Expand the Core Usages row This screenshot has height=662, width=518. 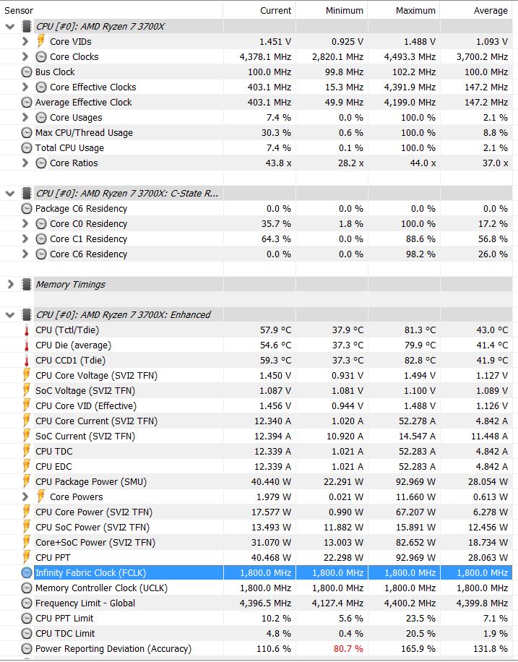coord(26,118)
